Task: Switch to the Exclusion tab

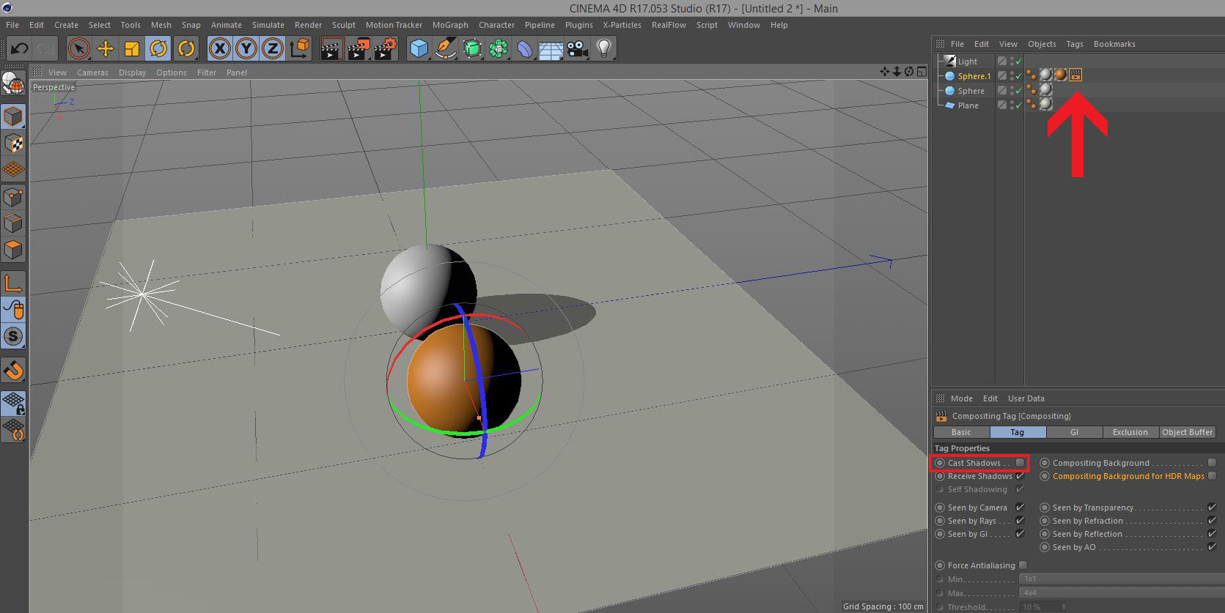Action: (1130, 432)
